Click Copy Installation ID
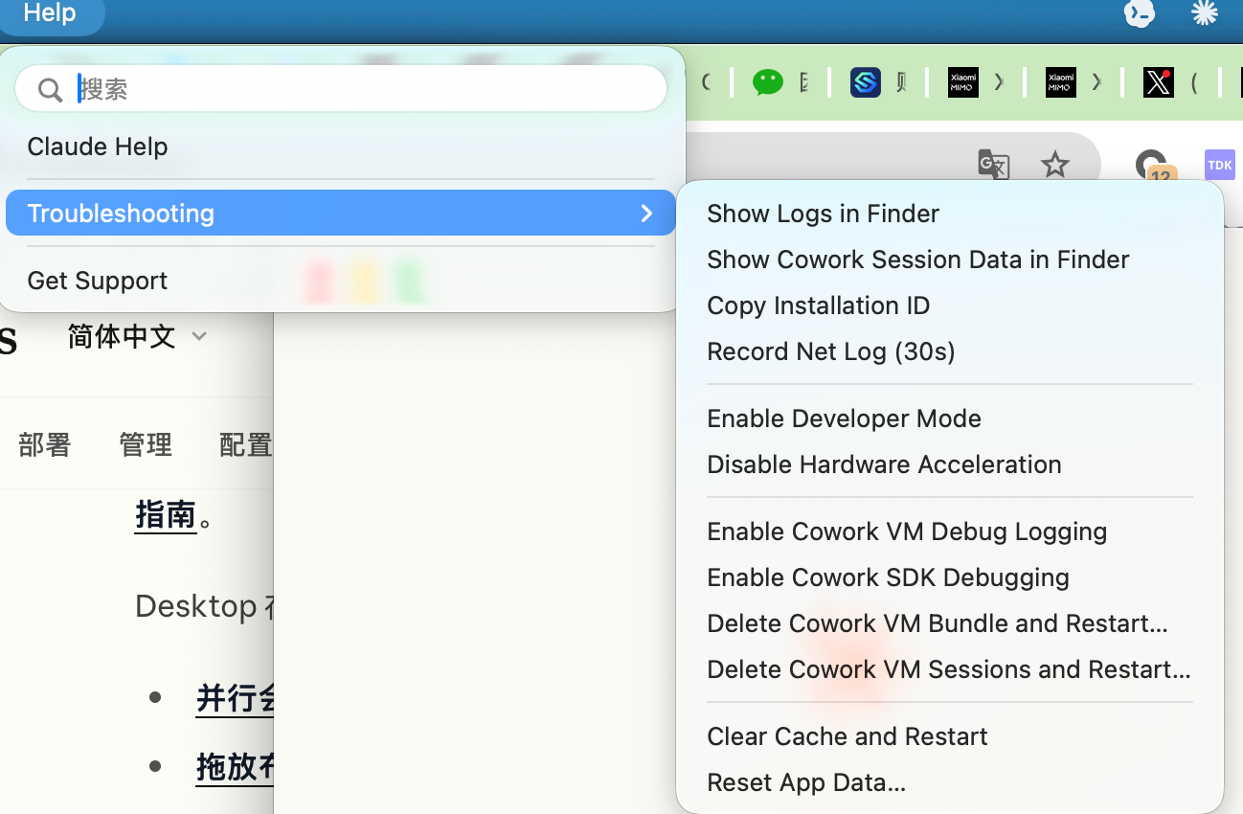This screenshot has width=1243, height=814. tap(949, 305)
